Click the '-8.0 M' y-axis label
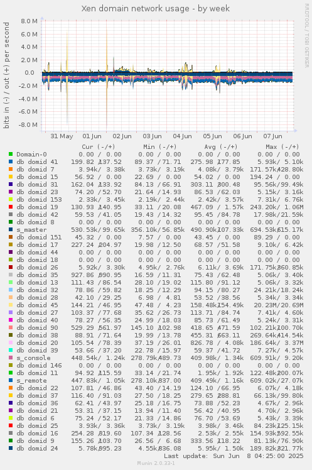The height and width of the screenshot is (470, 312). pyautogui.click(x=28, y=124)
